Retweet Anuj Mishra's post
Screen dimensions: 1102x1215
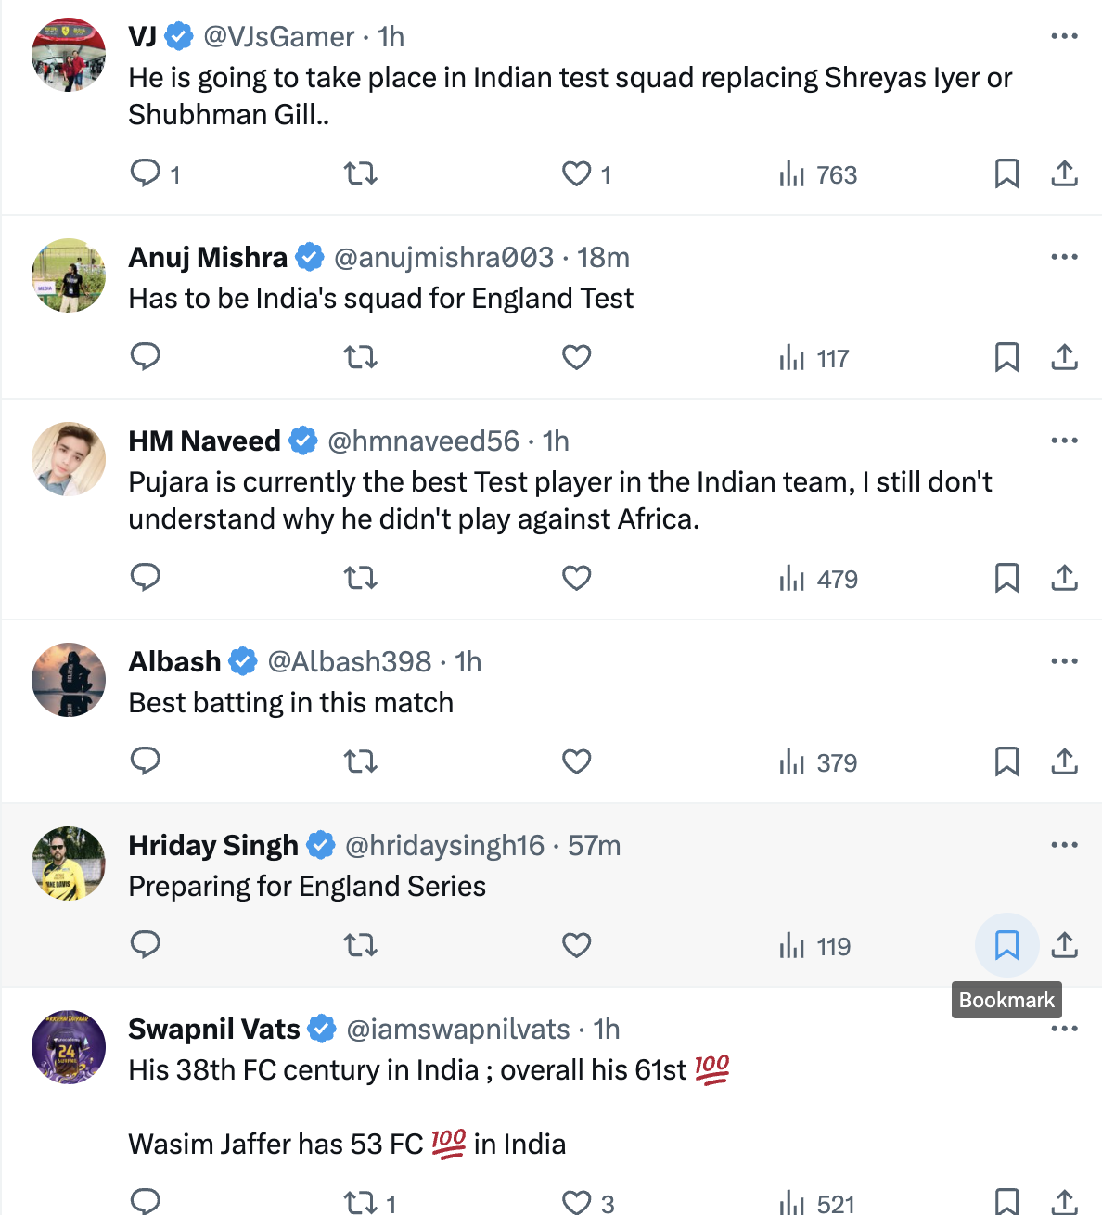pyautogui.click(x=360, y=357)
